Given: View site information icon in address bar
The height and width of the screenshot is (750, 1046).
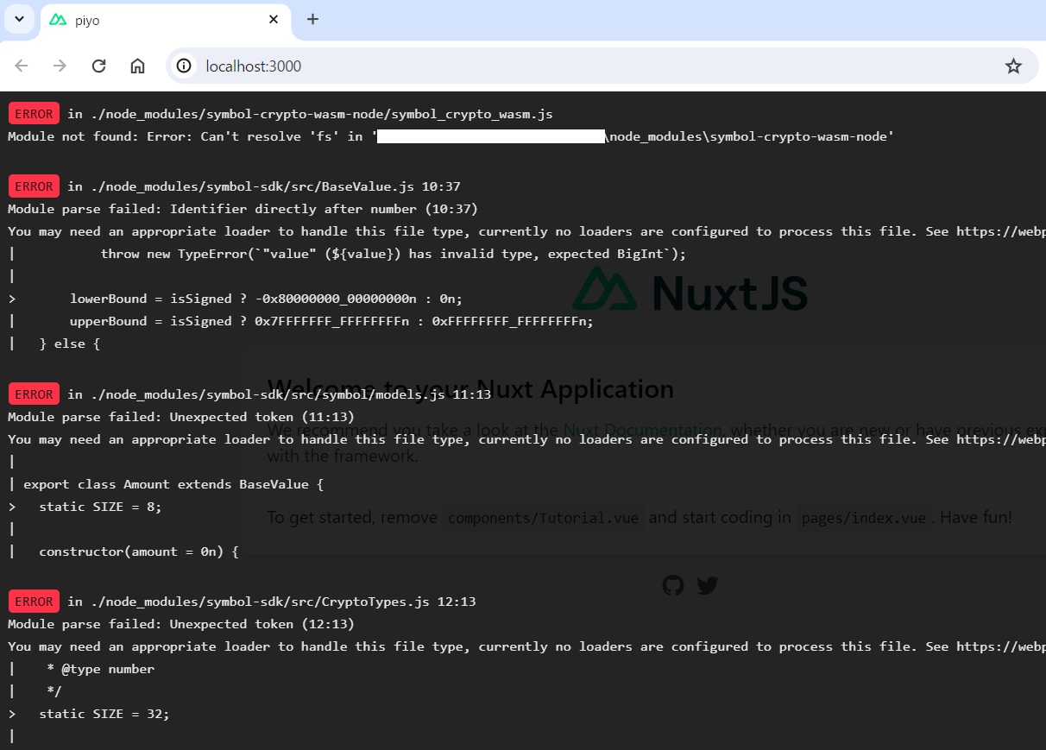Looking at the screenshot, I should coord(183,66).
